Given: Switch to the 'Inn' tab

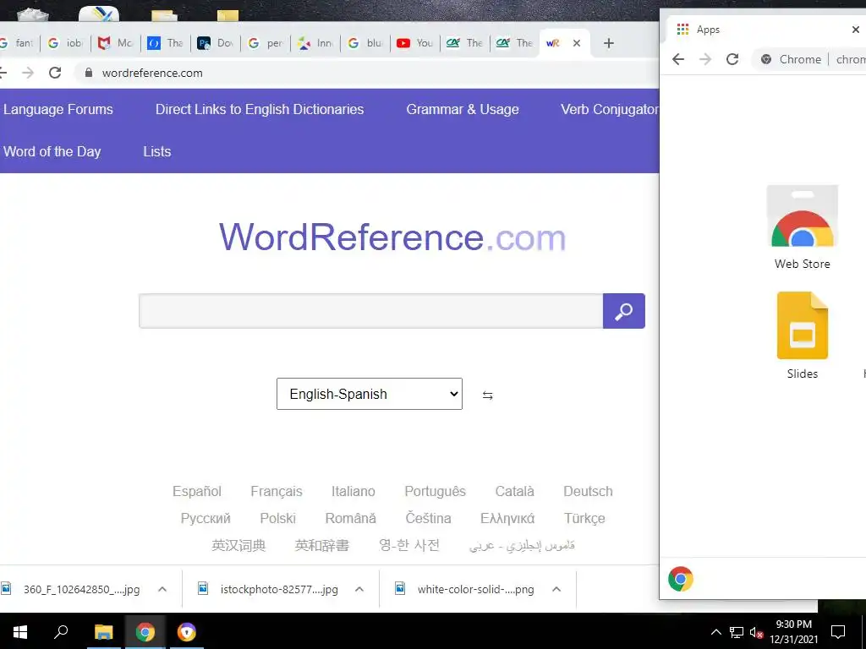Looking at the screenshot, I should pos(315,43).
